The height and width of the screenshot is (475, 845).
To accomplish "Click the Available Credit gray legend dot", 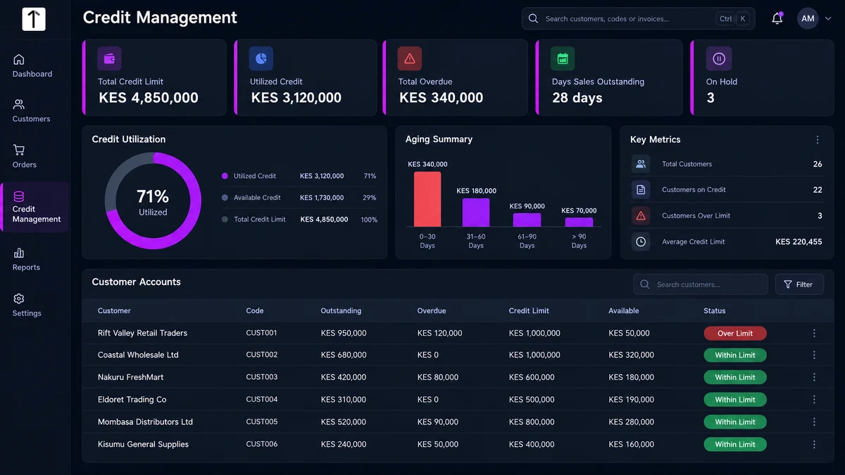I will click(225, 198).
